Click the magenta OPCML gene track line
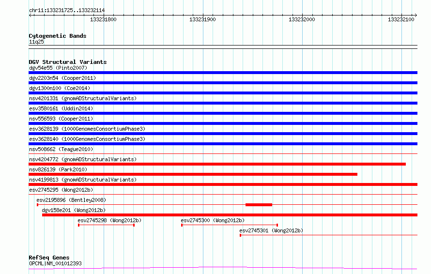Screen dimensions: 431x274 coord(223,268)
